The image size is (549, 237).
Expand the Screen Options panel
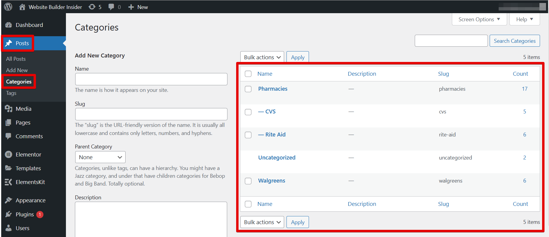(x=479, y=19)
